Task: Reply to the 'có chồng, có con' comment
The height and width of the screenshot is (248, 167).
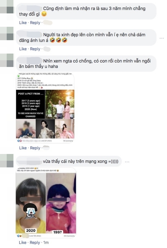Action: [x=35, y=148]
